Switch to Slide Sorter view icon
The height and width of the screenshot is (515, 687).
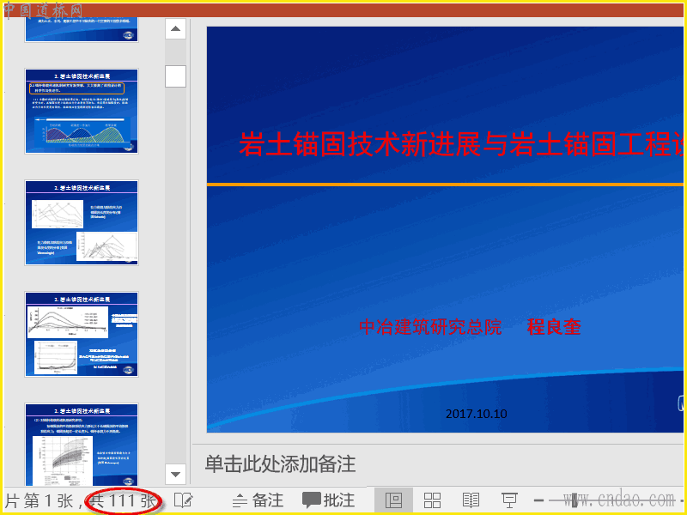click(433, 500)
